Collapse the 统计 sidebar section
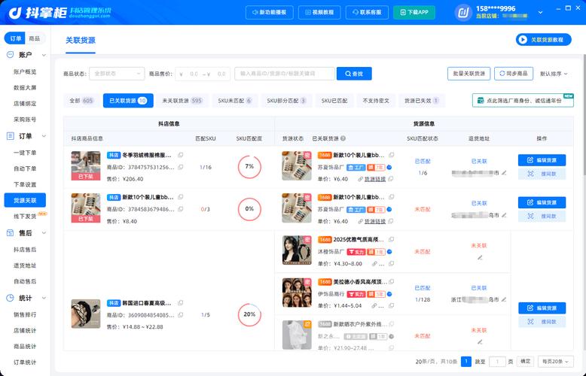Screen dimensions: 586x376 point(44,298)
